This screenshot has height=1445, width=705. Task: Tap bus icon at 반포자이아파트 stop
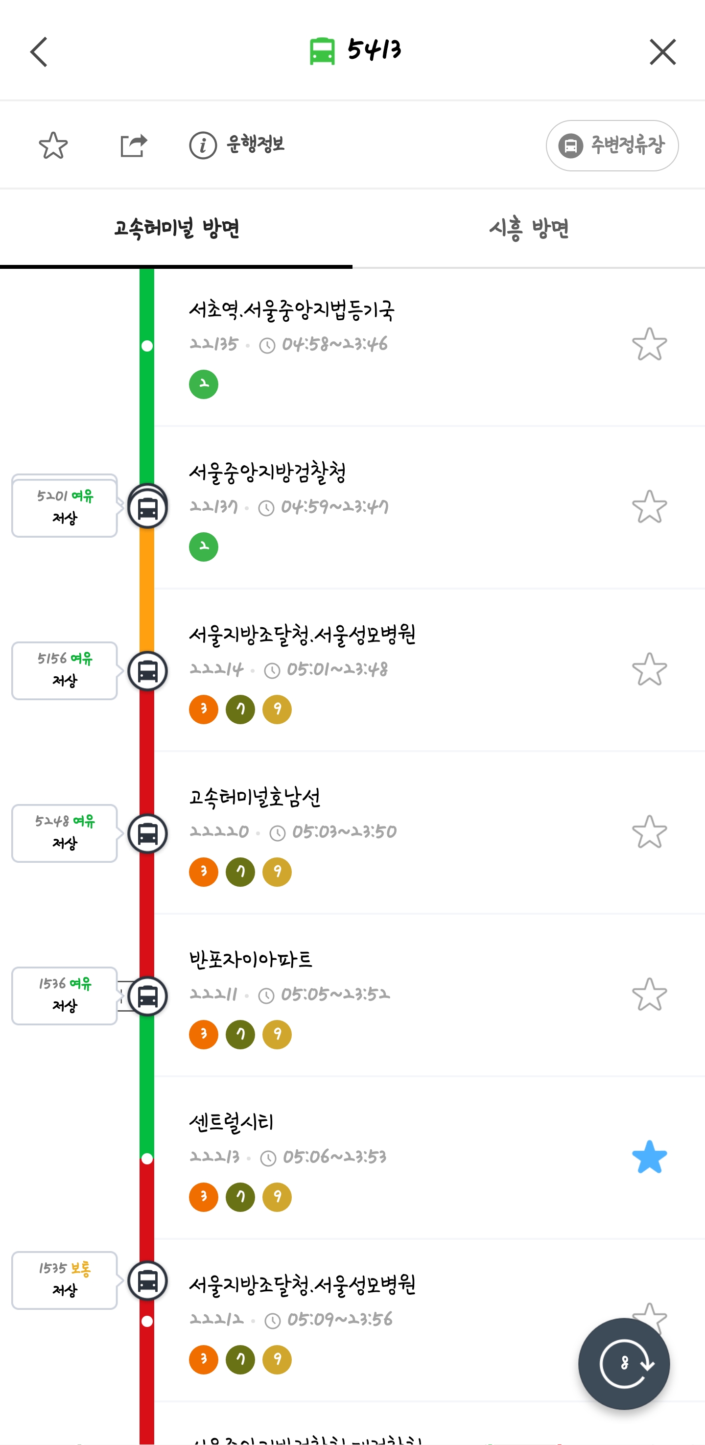pos(147,996)
